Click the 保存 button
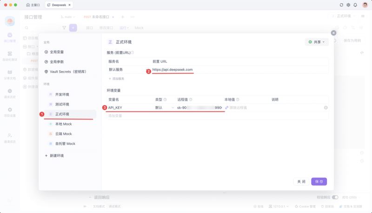The height and width of the screenshot is (213, 372). pyautogui.click(x=319, y=182)
